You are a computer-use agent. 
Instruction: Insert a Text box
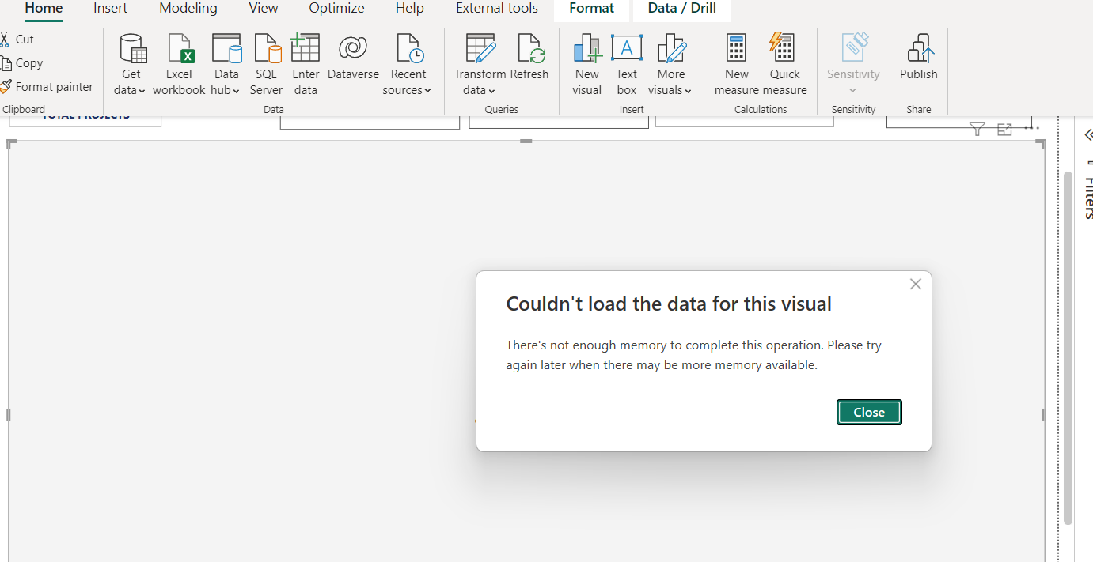[627, 65]
